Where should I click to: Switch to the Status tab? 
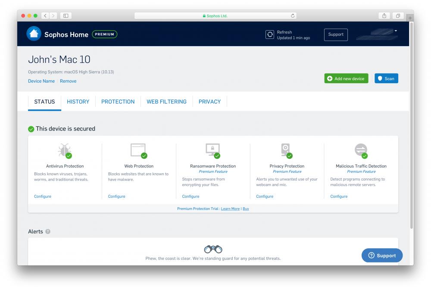[x=44, y=102]
